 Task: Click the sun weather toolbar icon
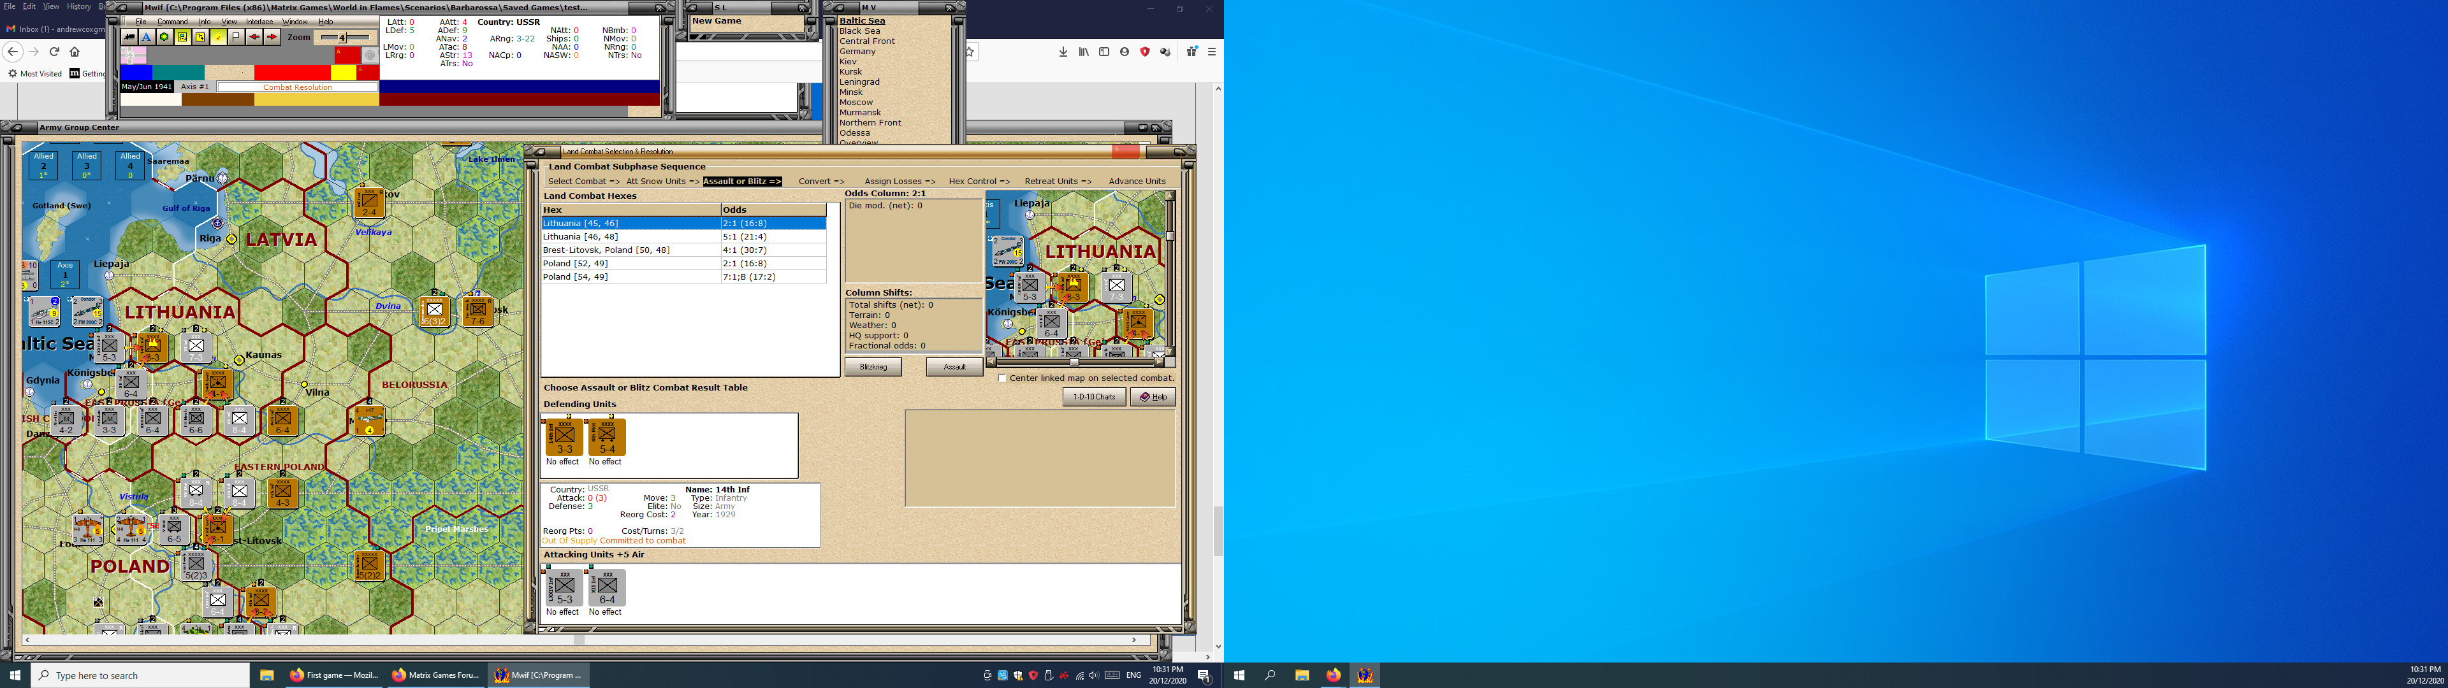219,37
